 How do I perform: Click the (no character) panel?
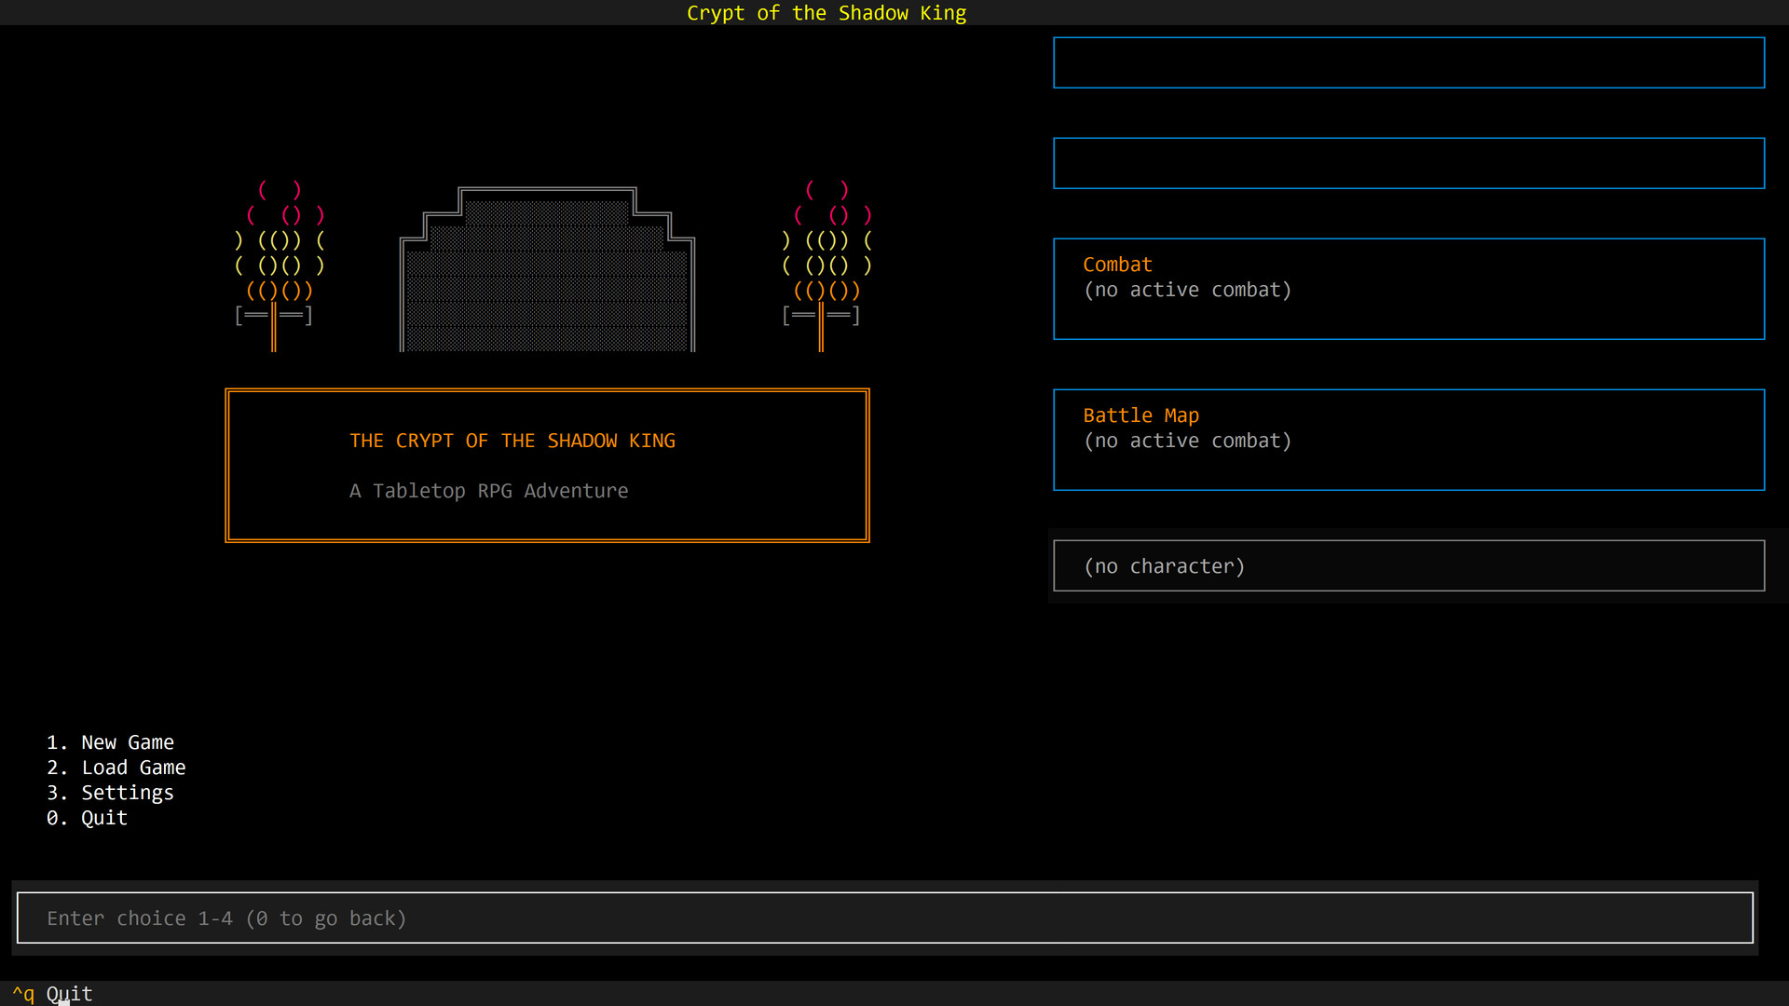1408,565
